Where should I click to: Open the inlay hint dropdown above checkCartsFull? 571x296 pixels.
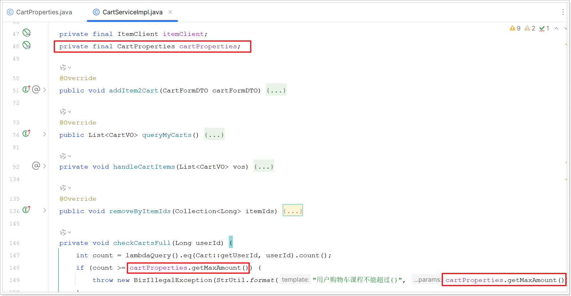tap(65, 232)
